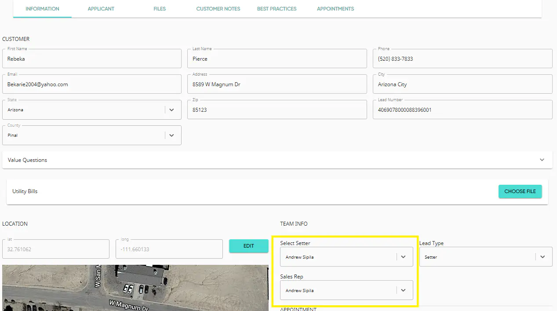Click the satellite map image
This screenshot has width=557, height=311.
click(x=135, y=288)
